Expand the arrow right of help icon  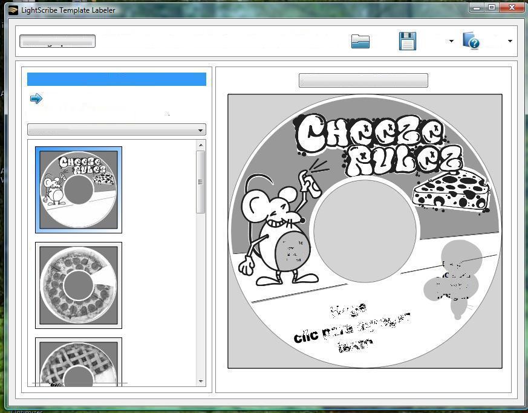coord(510,42)
